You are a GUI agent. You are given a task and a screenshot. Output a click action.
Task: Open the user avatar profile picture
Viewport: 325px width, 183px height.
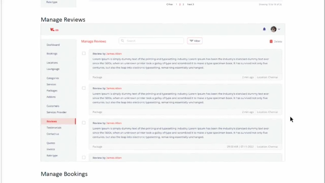273,29
